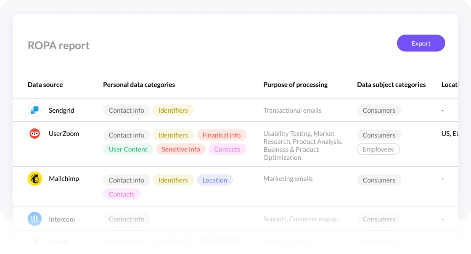Click the Intercom logo icon
The width and height of the screenshot is (471, 254).
[x=34, y=219]
